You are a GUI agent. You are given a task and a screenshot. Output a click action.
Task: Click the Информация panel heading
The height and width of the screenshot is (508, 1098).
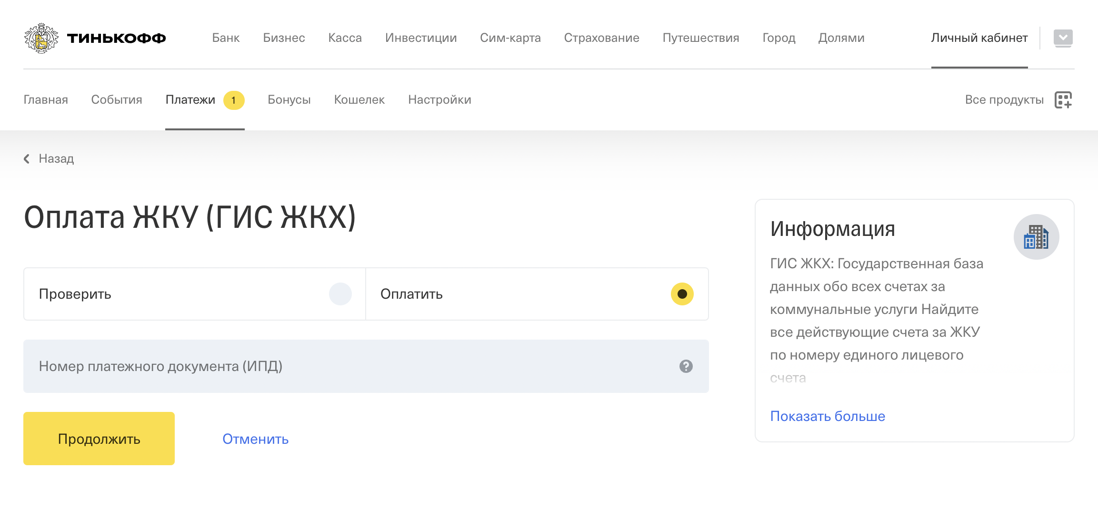[833, 229]
